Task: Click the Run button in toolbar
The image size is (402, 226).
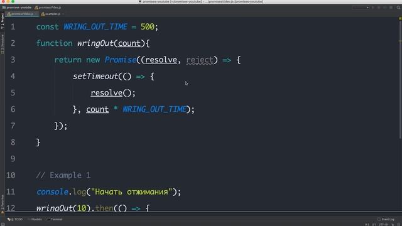Action: click(373, 8)
